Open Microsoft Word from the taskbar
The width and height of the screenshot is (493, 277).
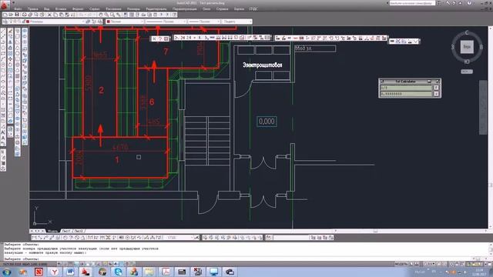pos(70,272)
